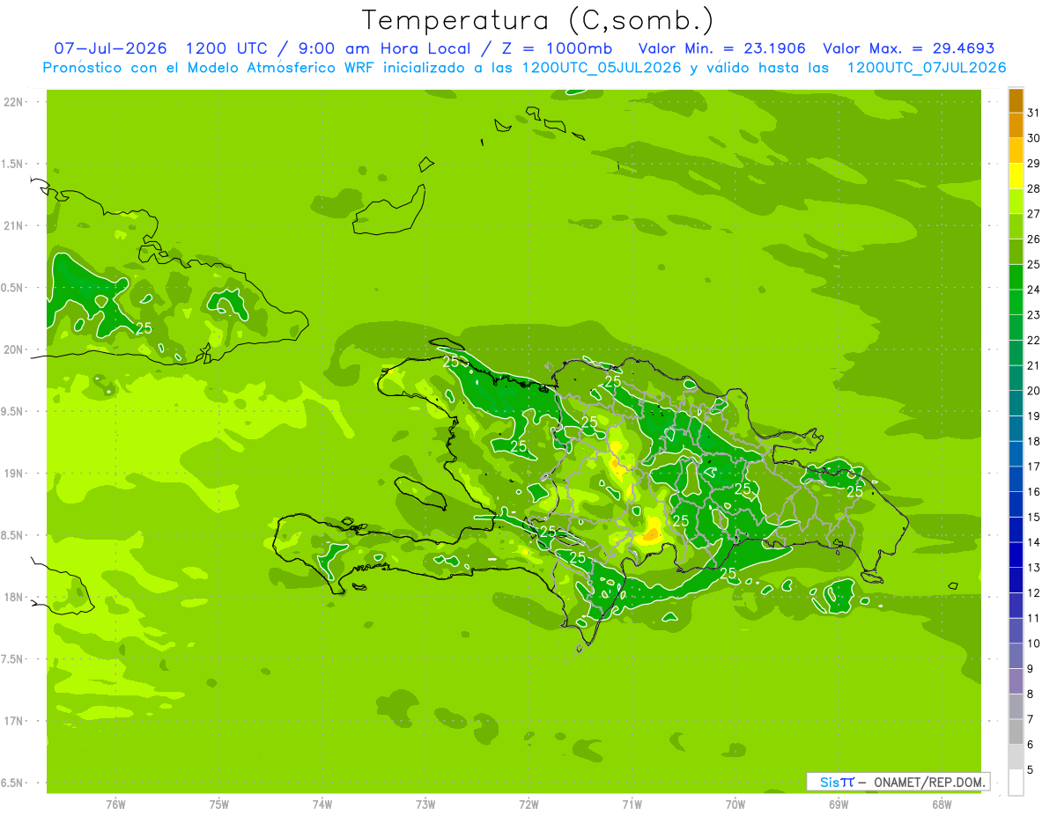Click the colorbar label '20'
This screenshot has width=1057, height=816.
[1034, 391]
